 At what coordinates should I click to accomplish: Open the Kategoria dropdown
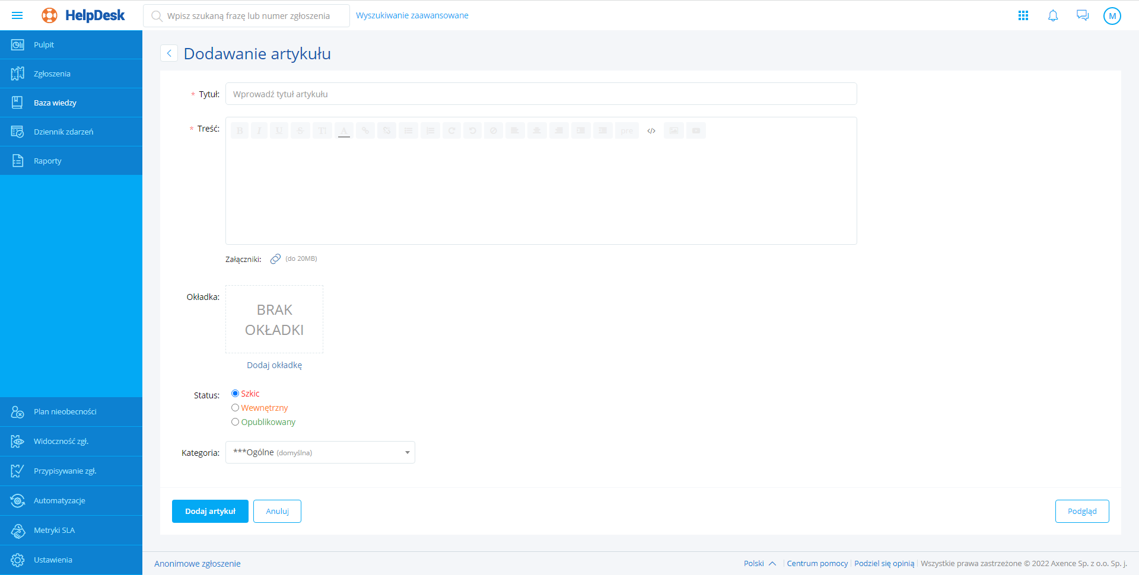coord(320,452)
